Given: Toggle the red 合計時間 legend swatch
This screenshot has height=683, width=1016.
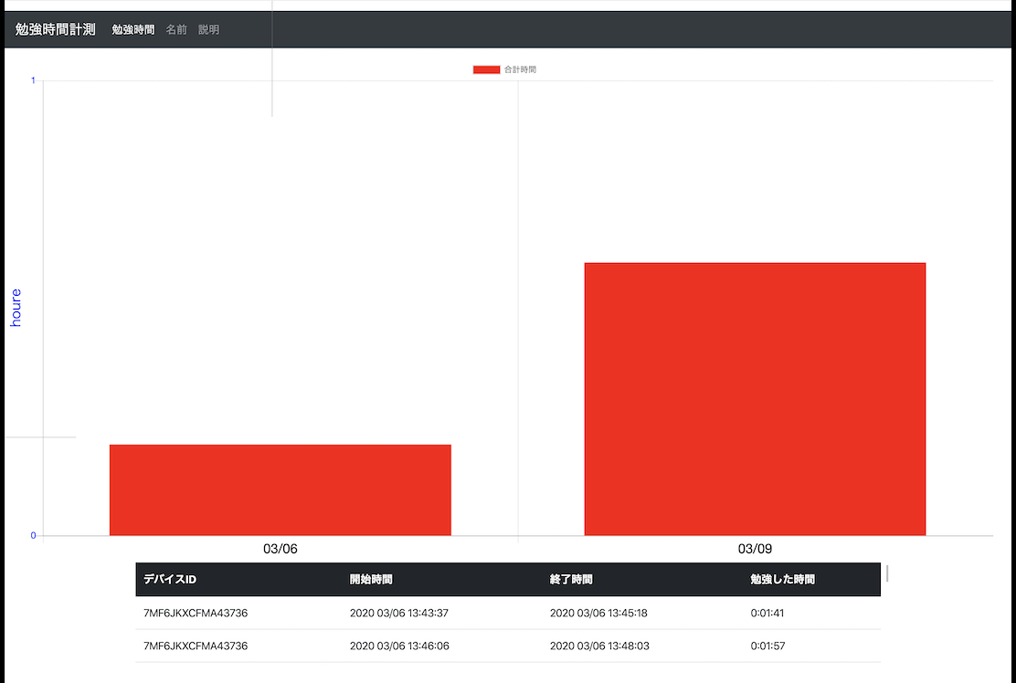Looking at the screenshot, I should (486, 69).
